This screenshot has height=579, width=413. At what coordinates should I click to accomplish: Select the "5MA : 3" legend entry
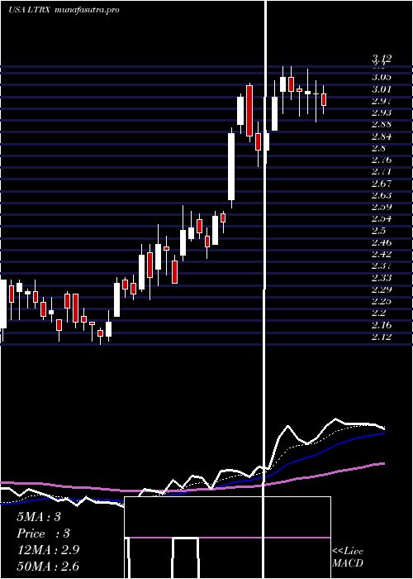click(39, 517)
